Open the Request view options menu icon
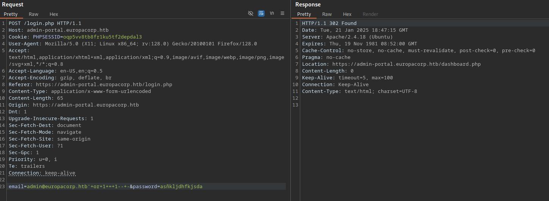The image size is (549, 201). pos(282,13)
